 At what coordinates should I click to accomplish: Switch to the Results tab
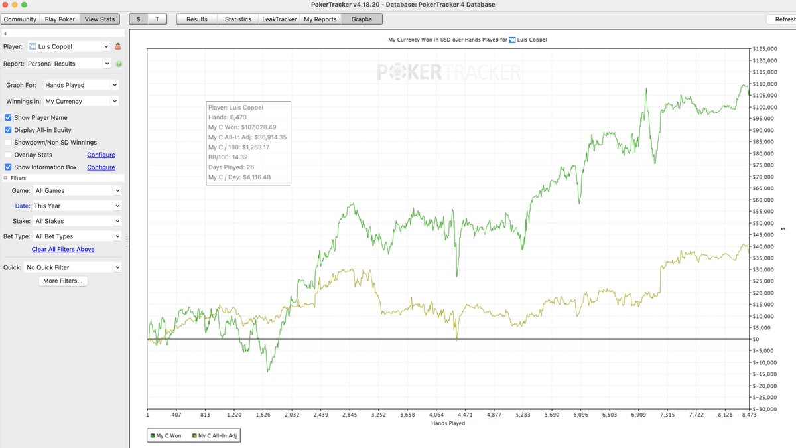[197, 19]
